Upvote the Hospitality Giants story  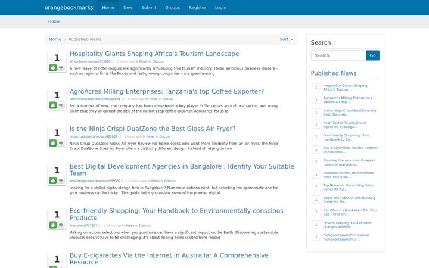pyautogui.click(x=53, y=67)
